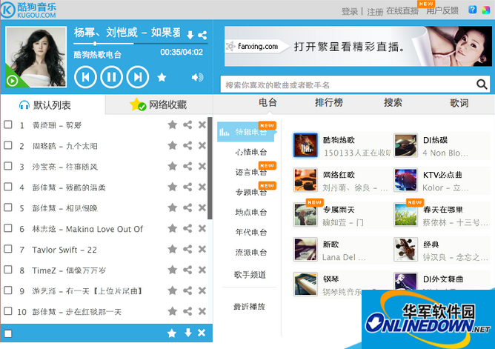Select 主题电台 category

(251, 192)
